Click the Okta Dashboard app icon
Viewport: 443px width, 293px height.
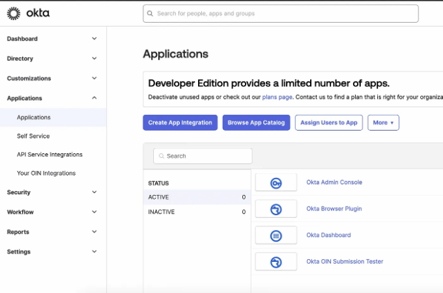click(276, 236)
